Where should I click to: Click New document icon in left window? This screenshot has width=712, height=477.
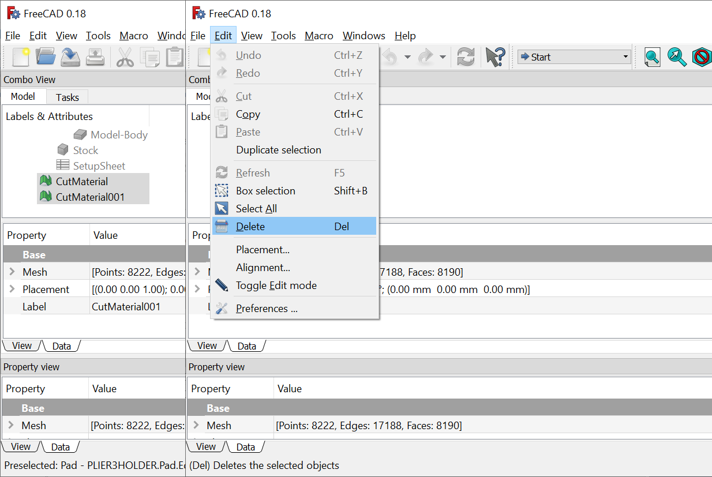coord(21,57)
